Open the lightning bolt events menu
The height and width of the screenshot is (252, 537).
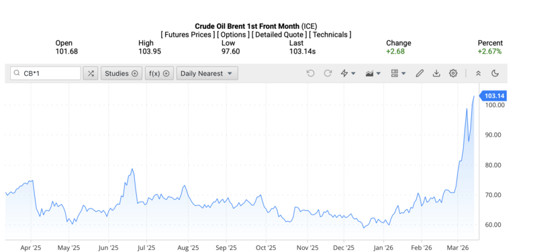pyautogui.click(x=348, y=73)
